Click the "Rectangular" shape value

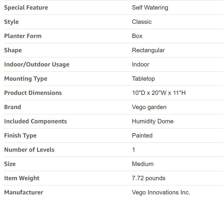click(148, 50)
